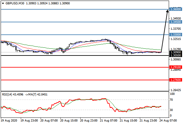Select the 24 Aug 07:00 time label

point(168,121)
